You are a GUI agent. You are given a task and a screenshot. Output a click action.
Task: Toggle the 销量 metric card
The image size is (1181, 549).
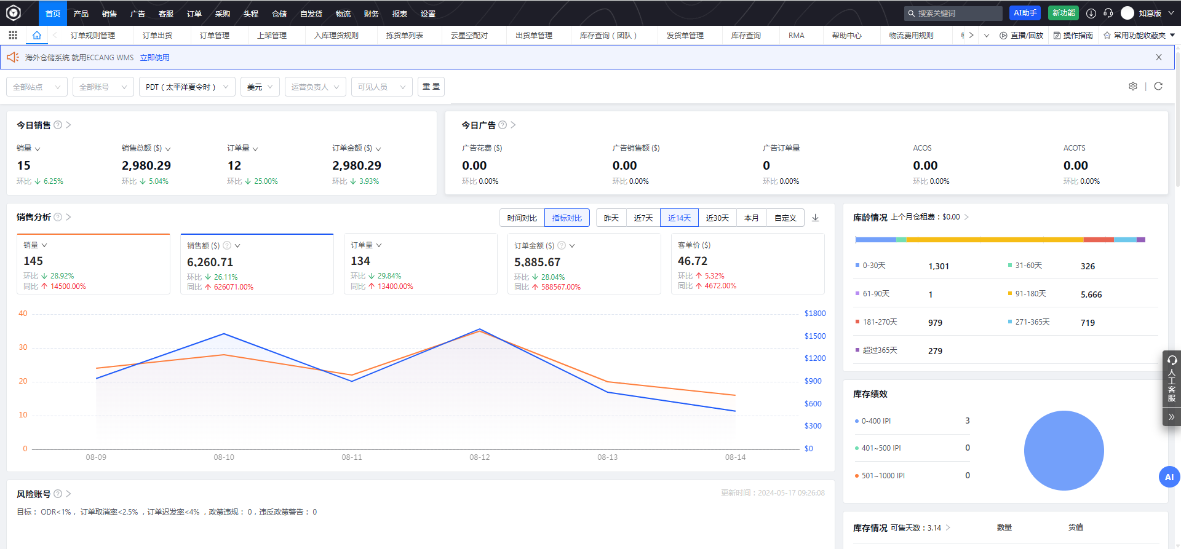coord(93,264)
